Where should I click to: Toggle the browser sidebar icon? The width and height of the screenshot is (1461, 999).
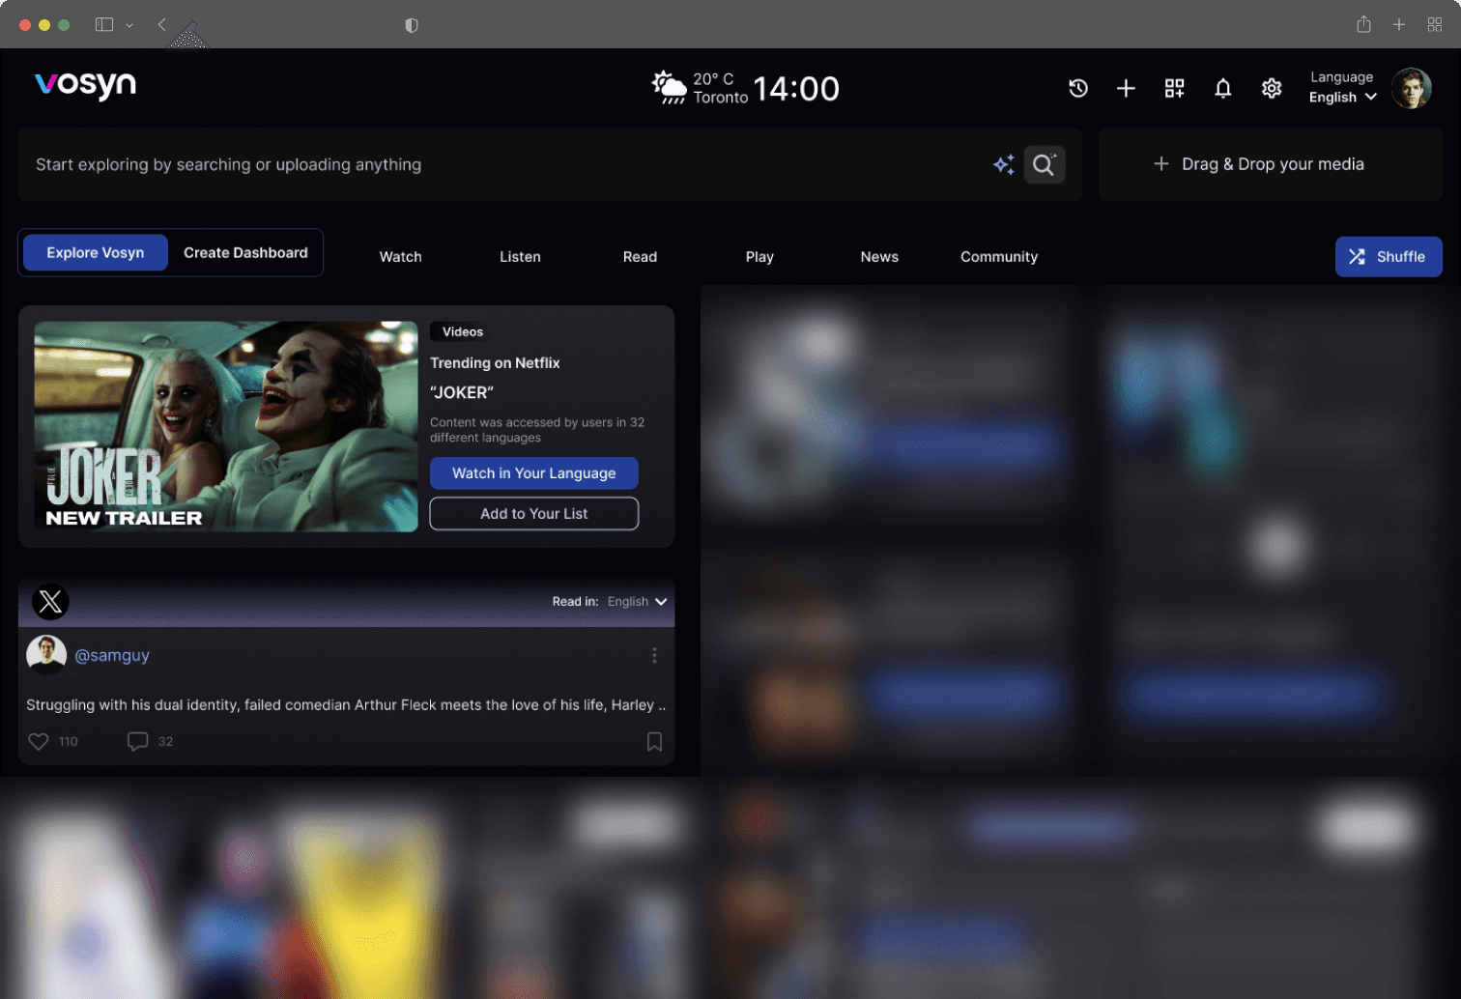[104, 24]
